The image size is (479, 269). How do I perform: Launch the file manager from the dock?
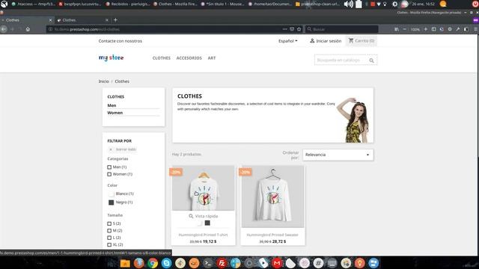[x=125, y=263]
